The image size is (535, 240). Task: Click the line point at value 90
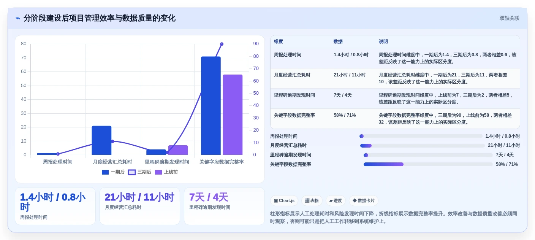(x=222, y=44)
